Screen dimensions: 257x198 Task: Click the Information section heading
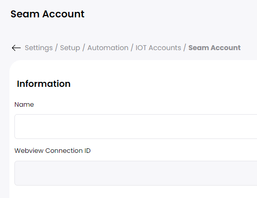point(44,84)
